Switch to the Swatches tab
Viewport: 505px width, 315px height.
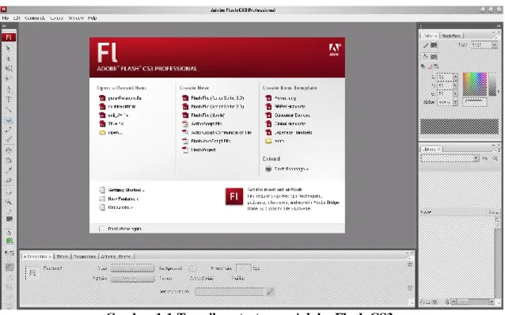coord(451,36)
